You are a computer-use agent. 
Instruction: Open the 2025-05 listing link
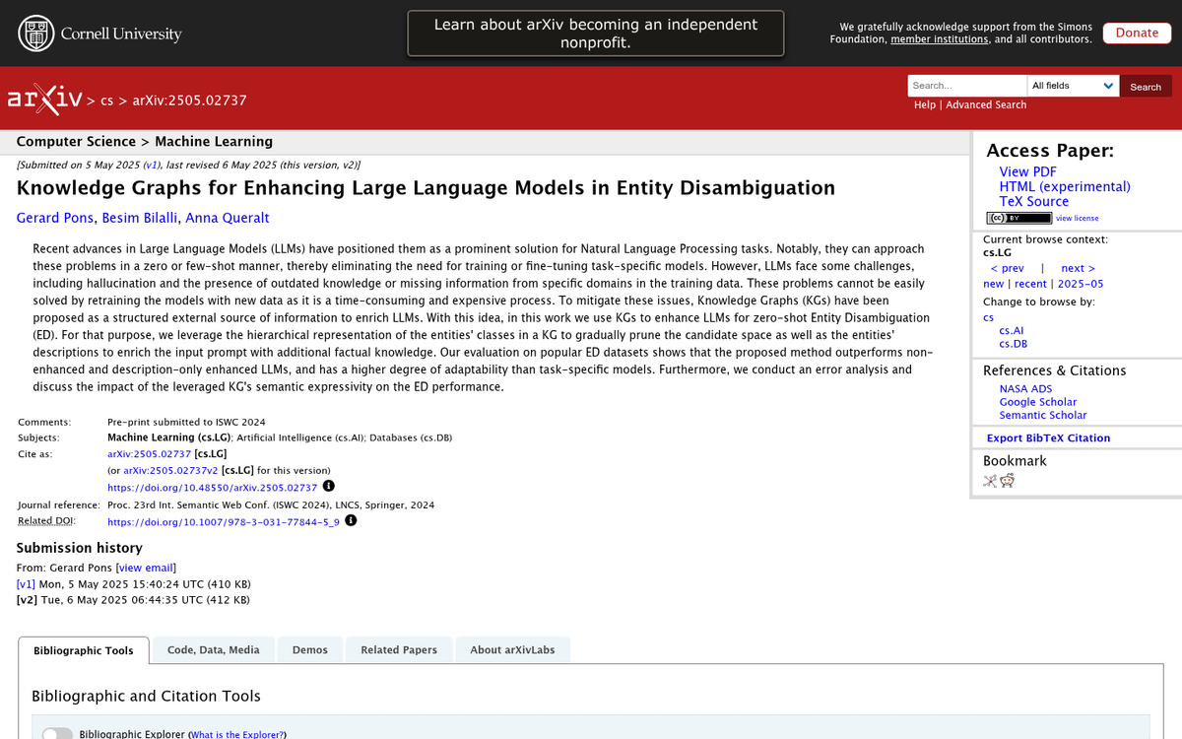click(1081, 284)
